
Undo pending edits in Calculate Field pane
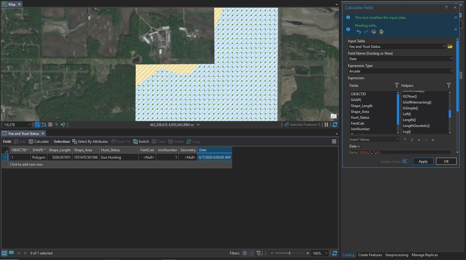tap(359, 32)
